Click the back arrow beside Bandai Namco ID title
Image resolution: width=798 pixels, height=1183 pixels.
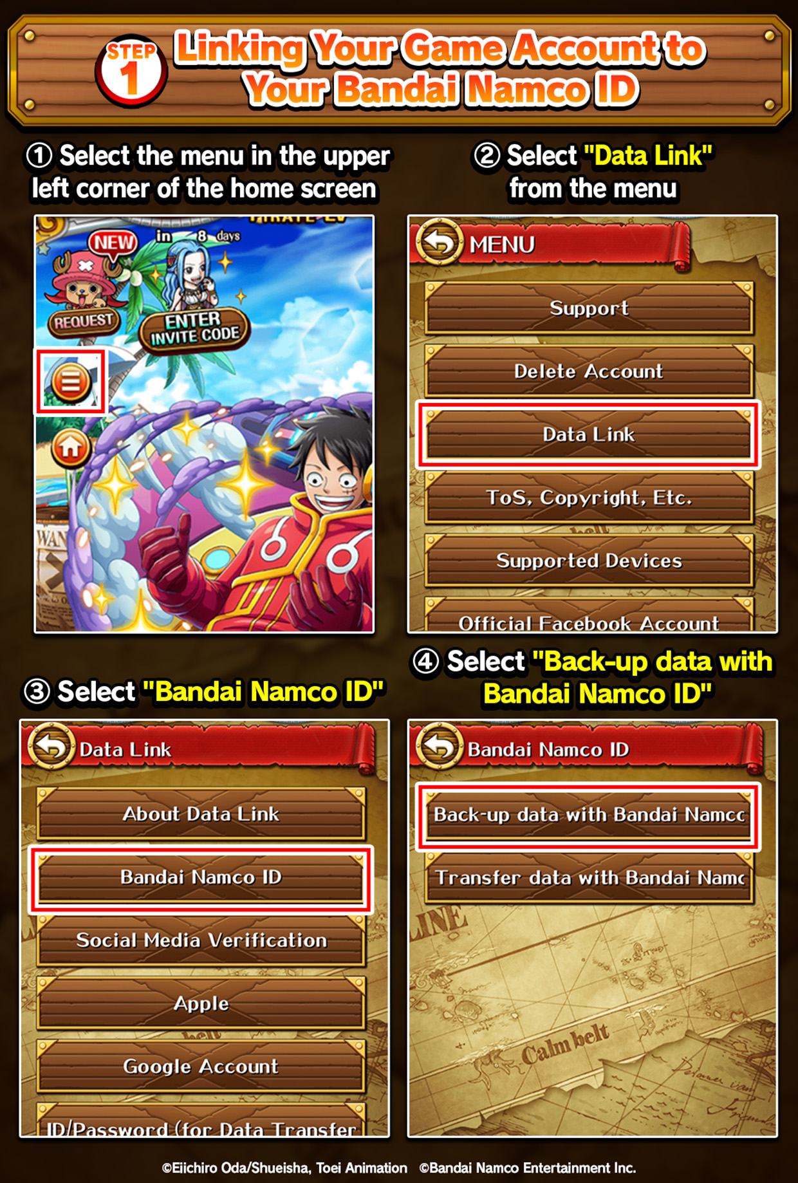click(x=440, y=747)
